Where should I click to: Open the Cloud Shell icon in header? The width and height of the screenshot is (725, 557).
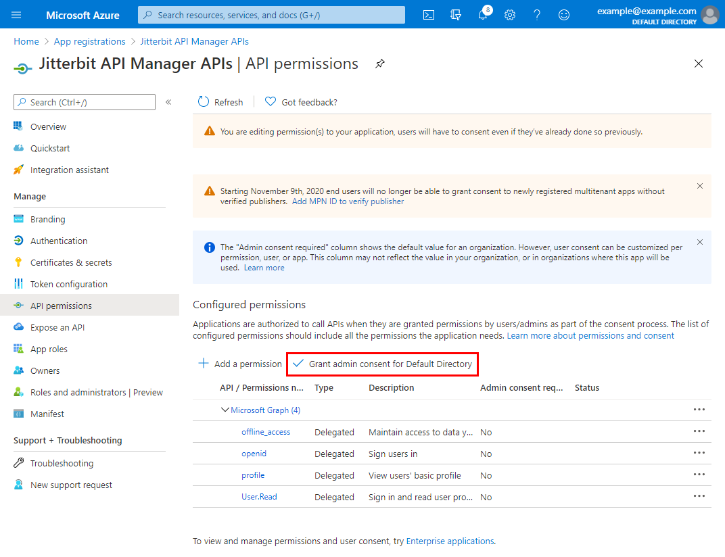428,15
